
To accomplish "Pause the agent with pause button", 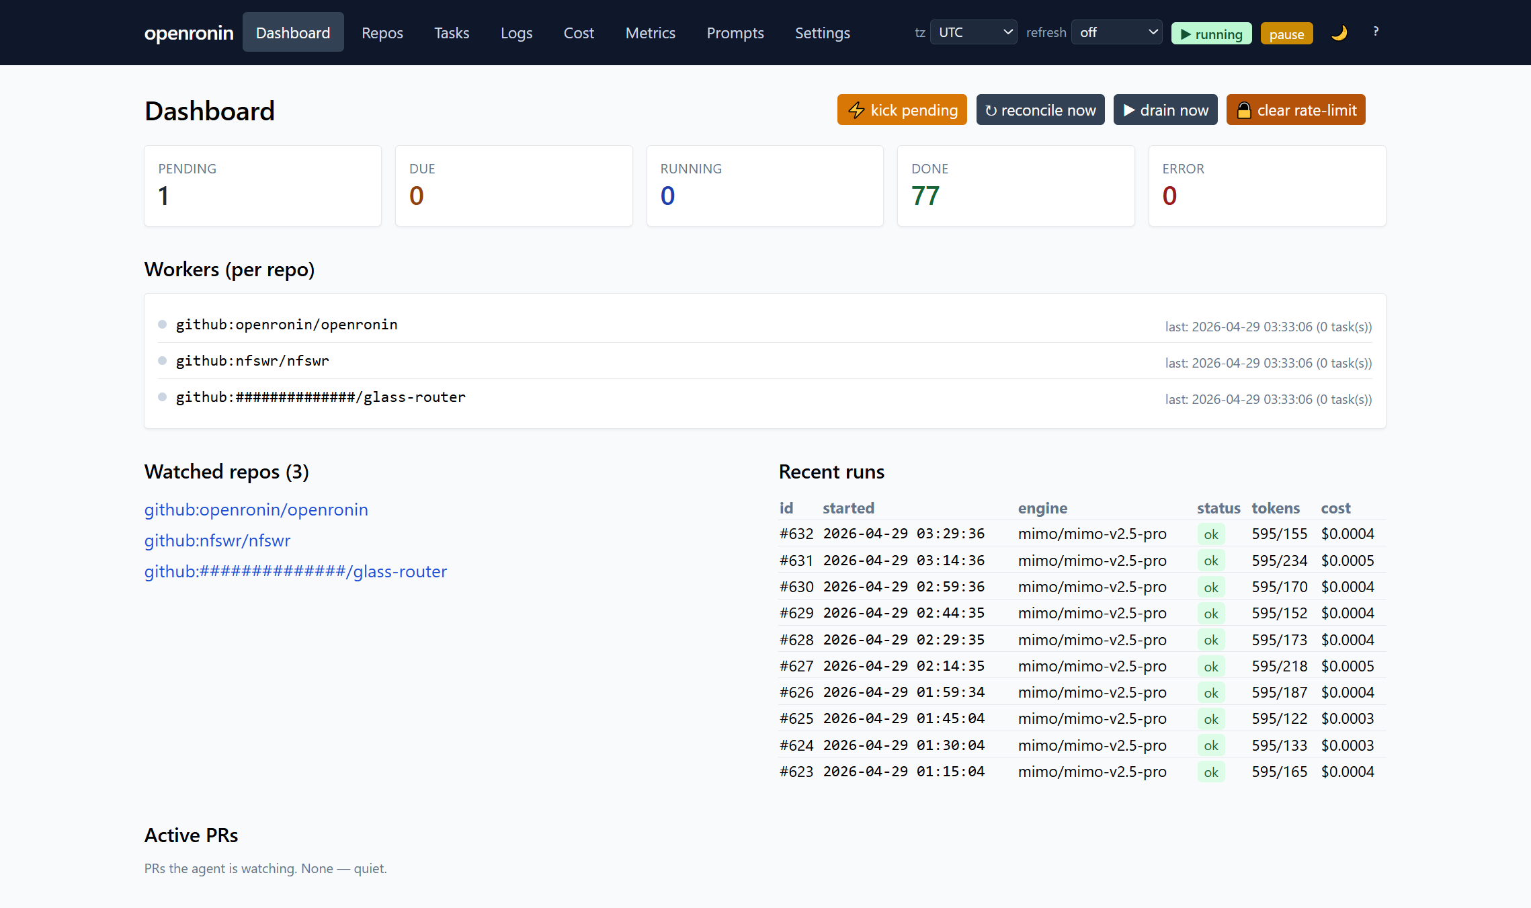I will point(1286,34).
